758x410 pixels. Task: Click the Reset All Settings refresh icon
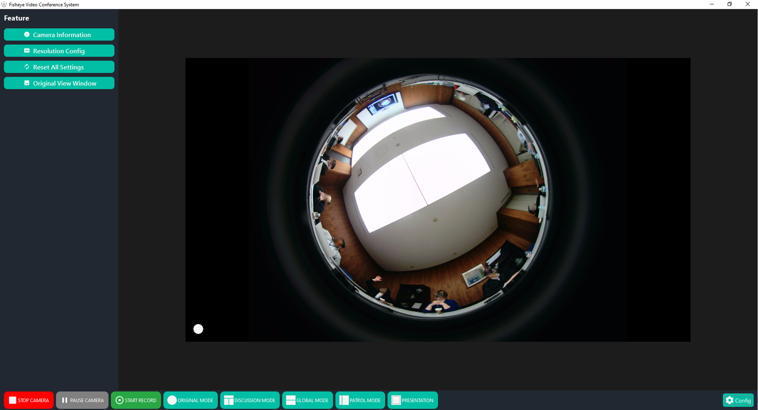27,67
